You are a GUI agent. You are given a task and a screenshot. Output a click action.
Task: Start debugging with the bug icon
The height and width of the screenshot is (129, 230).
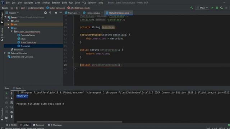(x=217, y=8)
